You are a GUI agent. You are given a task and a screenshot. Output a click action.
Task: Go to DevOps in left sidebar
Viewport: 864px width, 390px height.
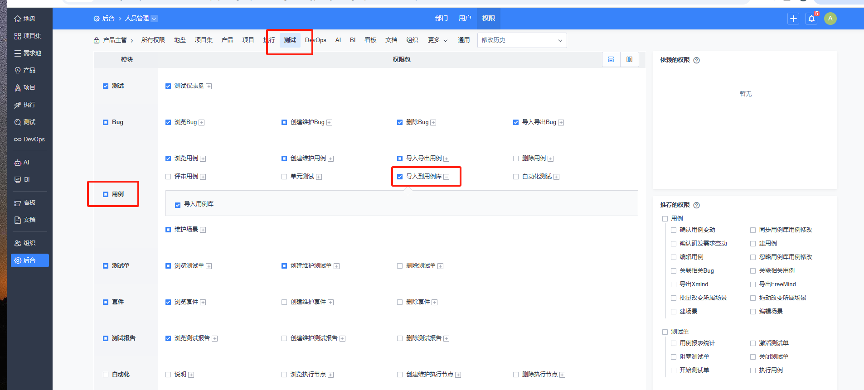tap(29, 140)
